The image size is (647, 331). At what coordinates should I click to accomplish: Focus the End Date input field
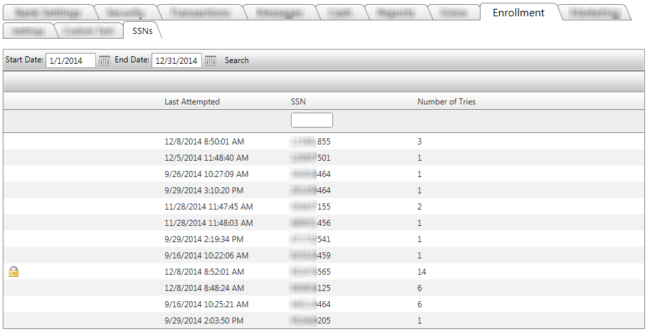click(x=176, y=60)
